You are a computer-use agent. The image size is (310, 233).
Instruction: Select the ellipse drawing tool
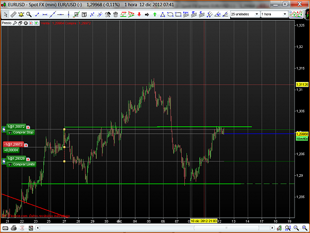[x=170, y=14]
